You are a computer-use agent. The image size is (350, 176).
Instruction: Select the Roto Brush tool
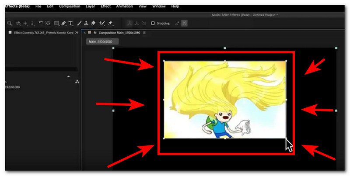tap(102, 23)
